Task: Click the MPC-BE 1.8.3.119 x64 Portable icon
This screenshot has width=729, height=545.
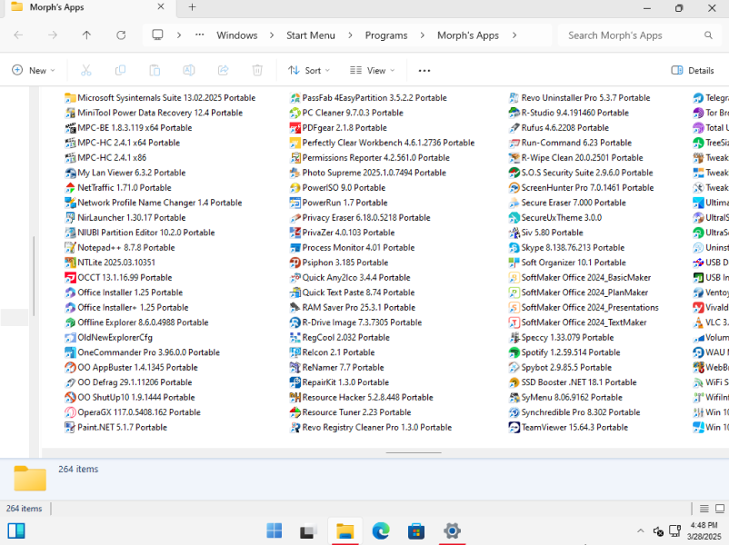Action: point(70,128)
